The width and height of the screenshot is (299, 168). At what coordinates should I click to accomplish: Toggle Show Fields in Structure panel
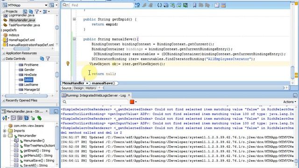[20, 118]
